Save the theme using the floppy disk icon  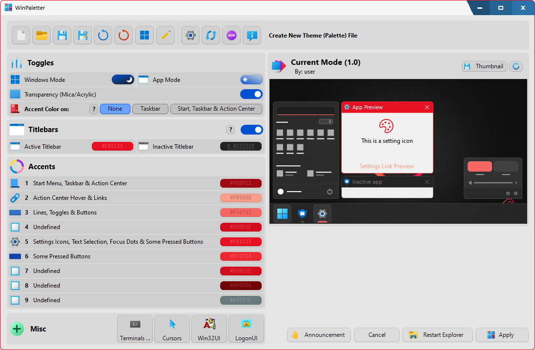pyautogui.click(x=62, y=36)
